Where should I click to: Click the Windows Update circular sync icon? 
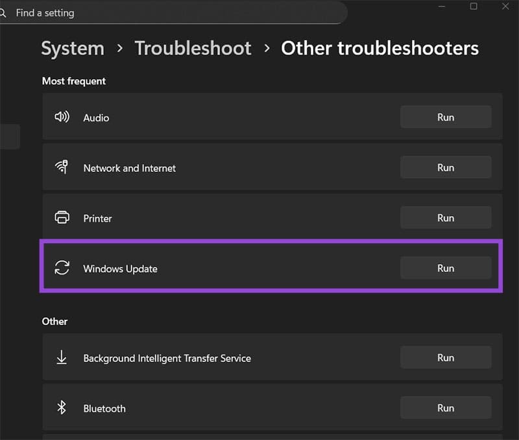pos(62,267)
